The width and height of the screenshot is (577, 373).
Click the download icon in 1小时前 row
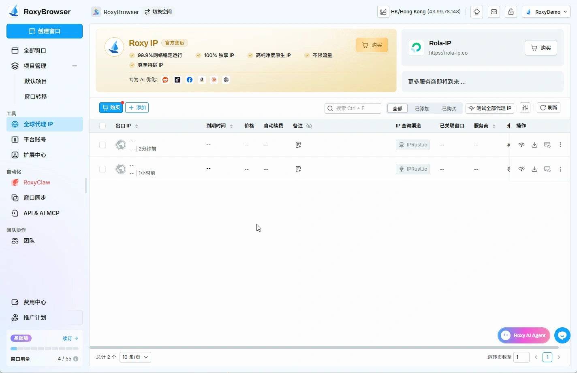click(x=534, y=169)
